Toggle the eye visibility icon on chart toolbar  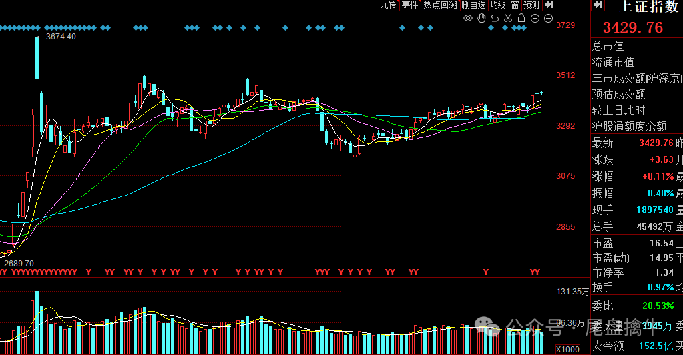pos(468,18)
